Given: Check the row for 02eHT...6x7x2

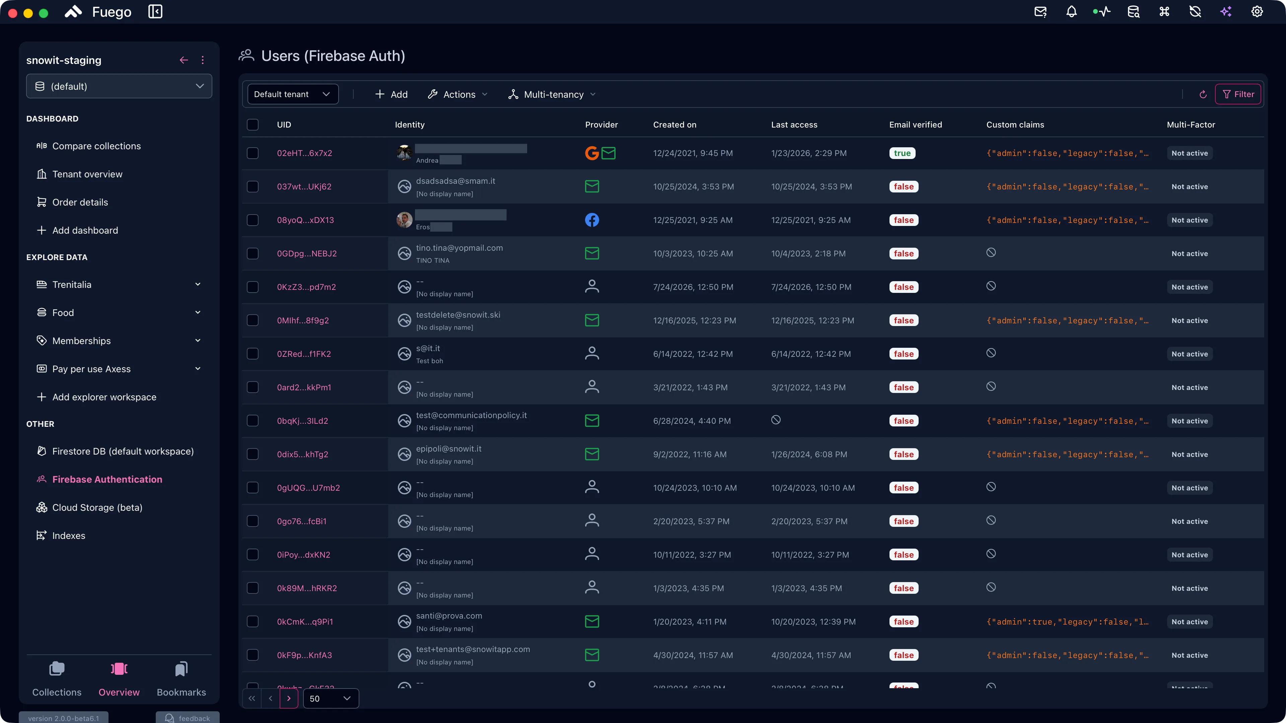Looking at the screenshot, I should [253, 153].
